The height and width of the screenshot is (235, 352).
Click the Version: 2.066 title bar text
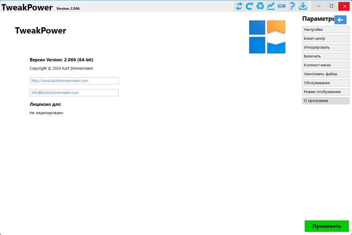coord(68,9)
